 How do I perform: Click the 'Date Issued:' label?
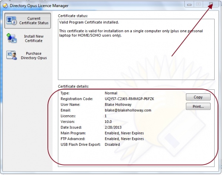tap(71, 127)
